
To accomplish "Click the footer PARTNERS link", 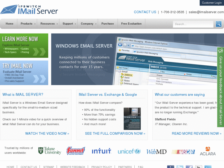I will (x=125, y=167).
